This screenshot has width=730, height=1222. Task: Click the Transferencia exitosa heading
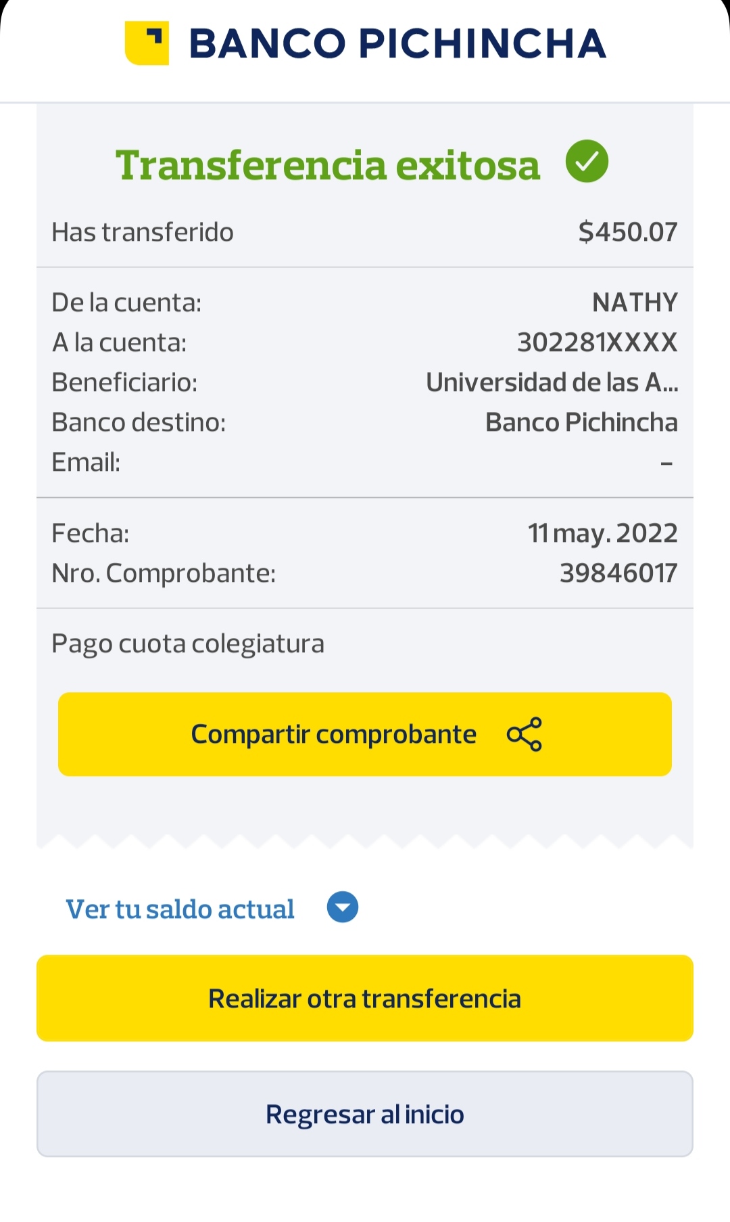click(328, 165)
